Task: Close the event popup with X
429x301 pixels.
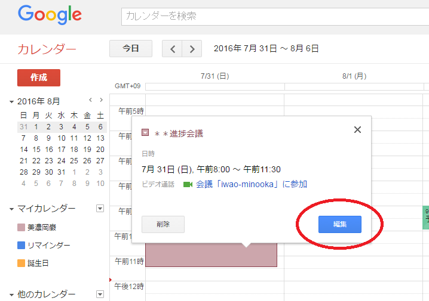Action: click(x=357, y=130)
